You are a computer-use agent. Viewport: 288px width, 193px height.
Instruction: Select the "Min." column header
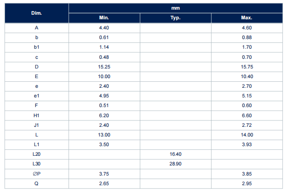pos(104,18)
